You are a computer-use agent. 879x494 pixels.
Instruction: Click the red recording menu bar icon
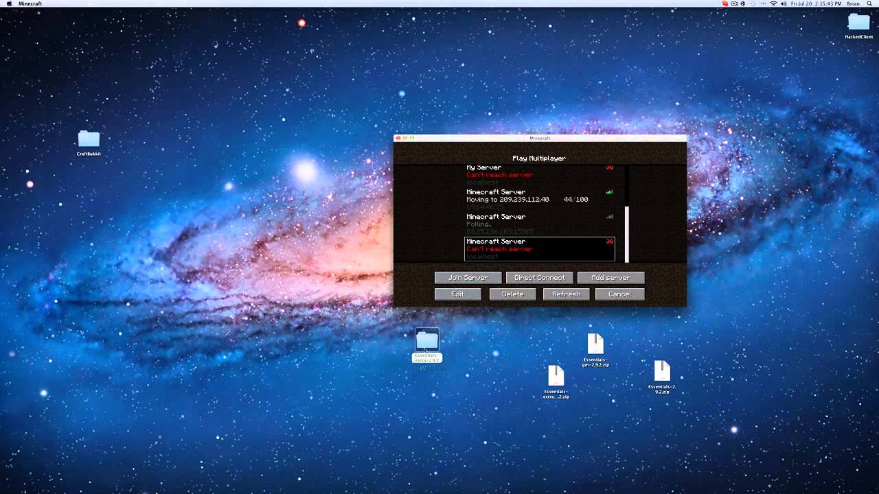click(725, 3)
